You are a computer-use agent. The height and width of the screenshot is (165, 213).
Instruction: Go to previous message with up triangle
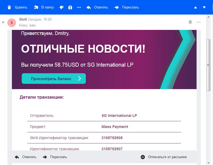[x=196, y=7]
